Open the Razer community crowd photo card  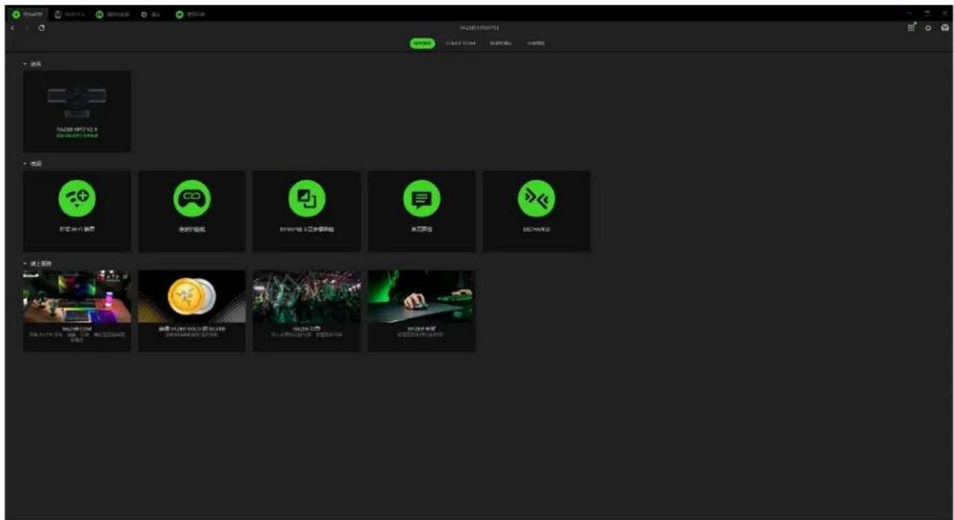[x=307, y=311]
